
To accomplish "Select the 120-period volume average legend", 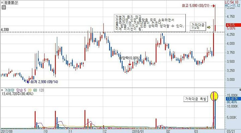I will point(42,90).
